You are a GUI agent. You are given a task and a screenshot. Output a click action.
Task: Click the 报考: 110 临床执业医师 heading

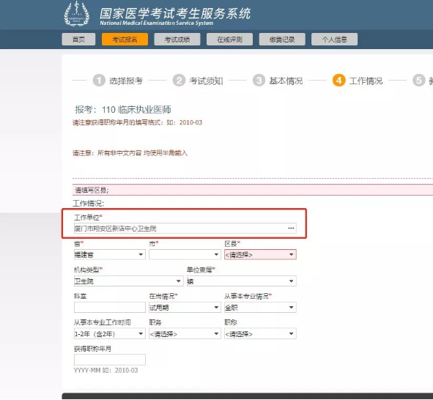pyautogui.click(x=123, y=110)
